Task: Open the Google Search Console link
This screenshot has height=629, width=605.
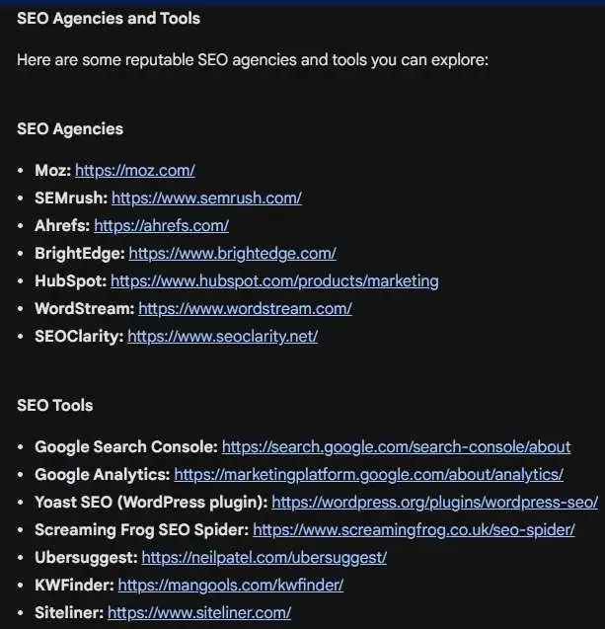Action: [x=396, y=447]
